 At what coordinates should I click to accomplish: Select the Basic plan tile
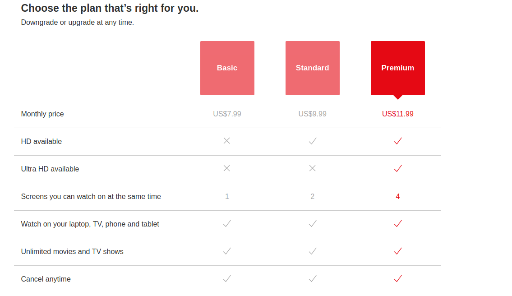pos(227,68)
